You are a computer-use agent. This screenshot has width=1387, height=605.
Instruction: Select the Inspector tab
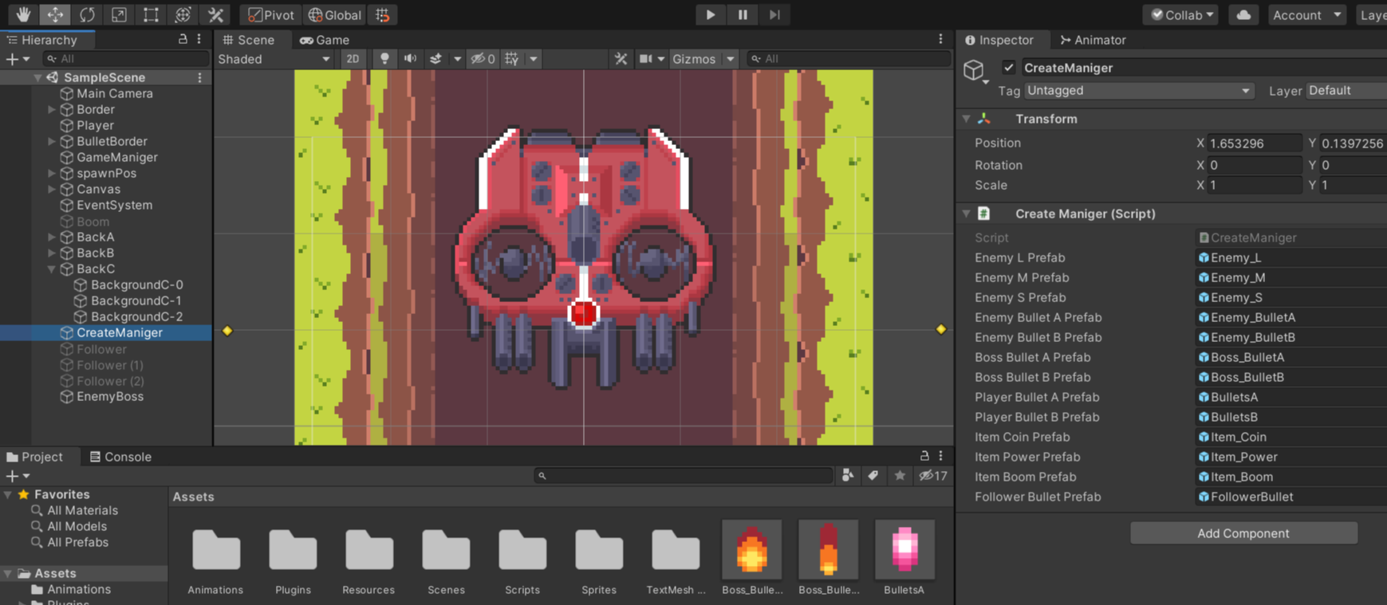coord(999,39)
